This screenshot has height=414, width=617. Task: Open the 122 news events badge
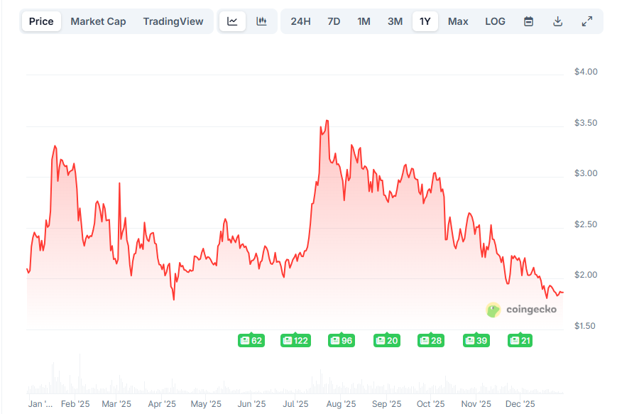[x=295, y=340]
